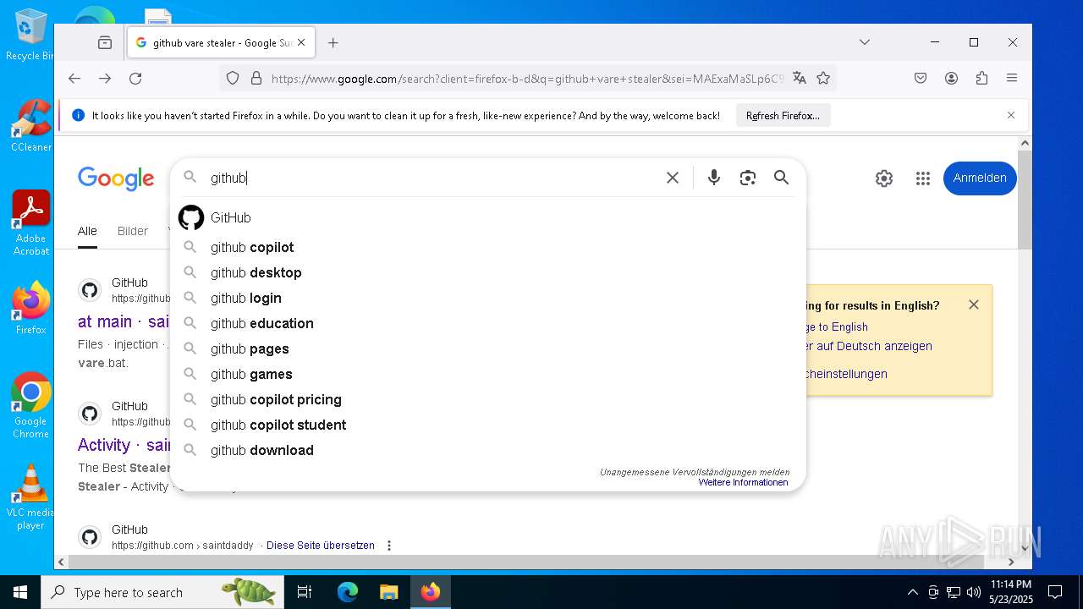Select GitHub entity suggestion
The image size is (1083, 609).
click(x=488, y=217)
